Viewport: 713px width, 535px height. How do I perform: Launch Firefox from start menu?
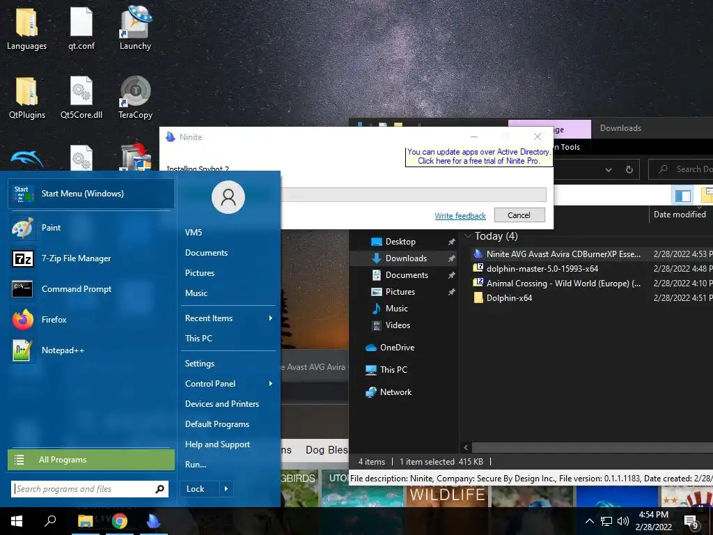pos(91,319)
